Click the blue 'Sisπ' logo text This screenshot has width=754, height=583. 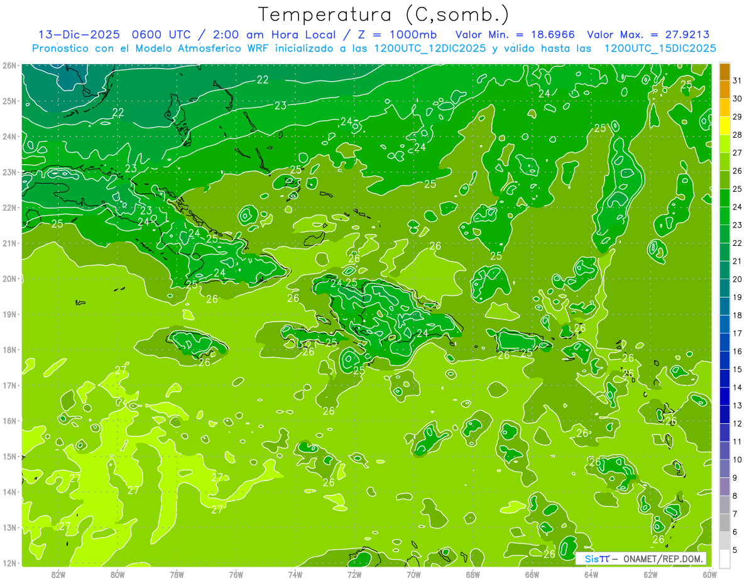[x=597, y=558]
